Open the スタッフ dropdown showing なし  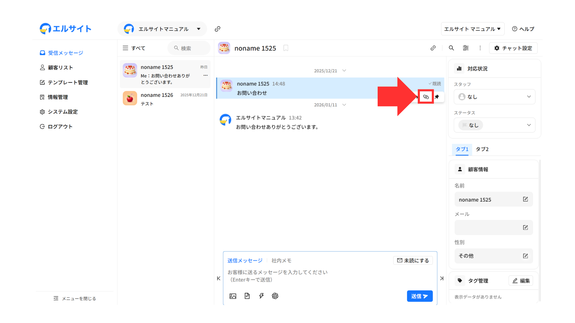(494, 97)
